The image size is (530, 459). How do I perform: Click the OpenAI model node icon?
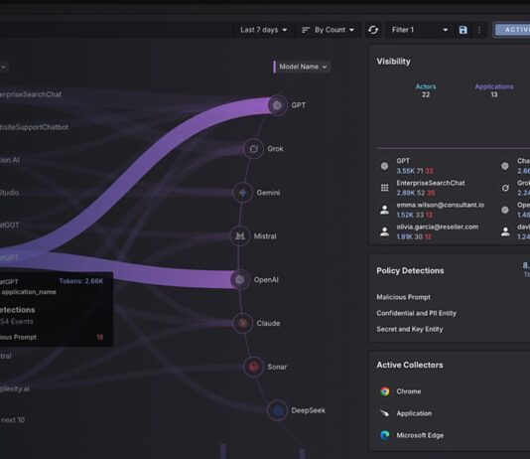(239, 280)
